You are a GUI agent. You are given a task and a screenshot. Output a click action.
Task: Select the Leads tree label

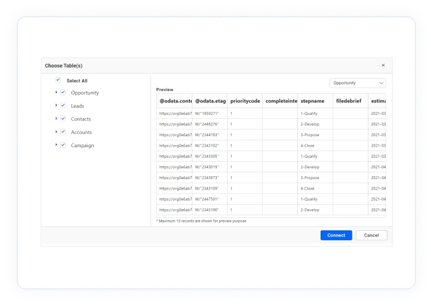[78, 106]
